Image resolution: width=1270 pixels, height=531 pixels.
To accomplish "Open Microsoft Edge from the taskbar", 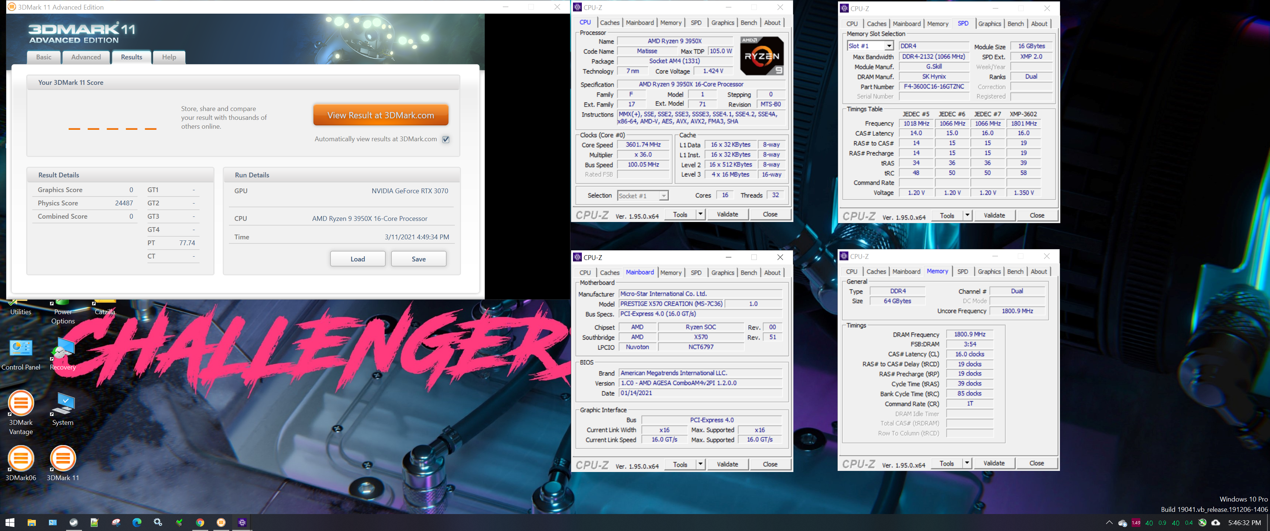I will click(137, 522).
